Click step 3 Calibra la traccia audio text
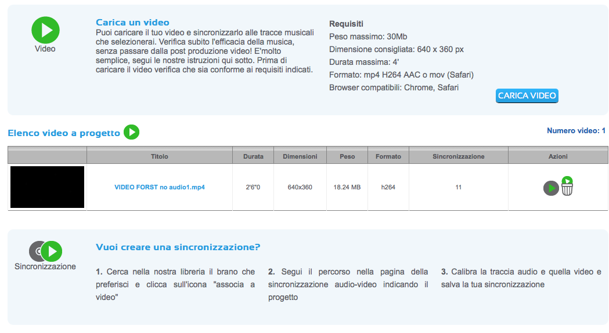609x333 pixels. pos(521,279)
